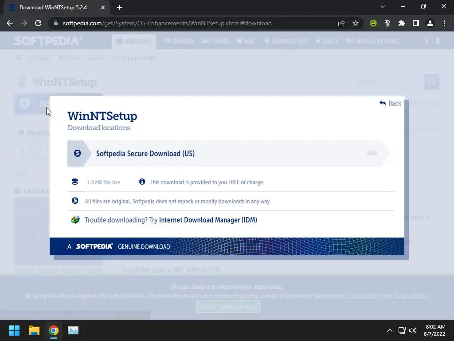Click the LINUX tab in the Softpedia navigation

pyautogui.click(x=327, y=41)
